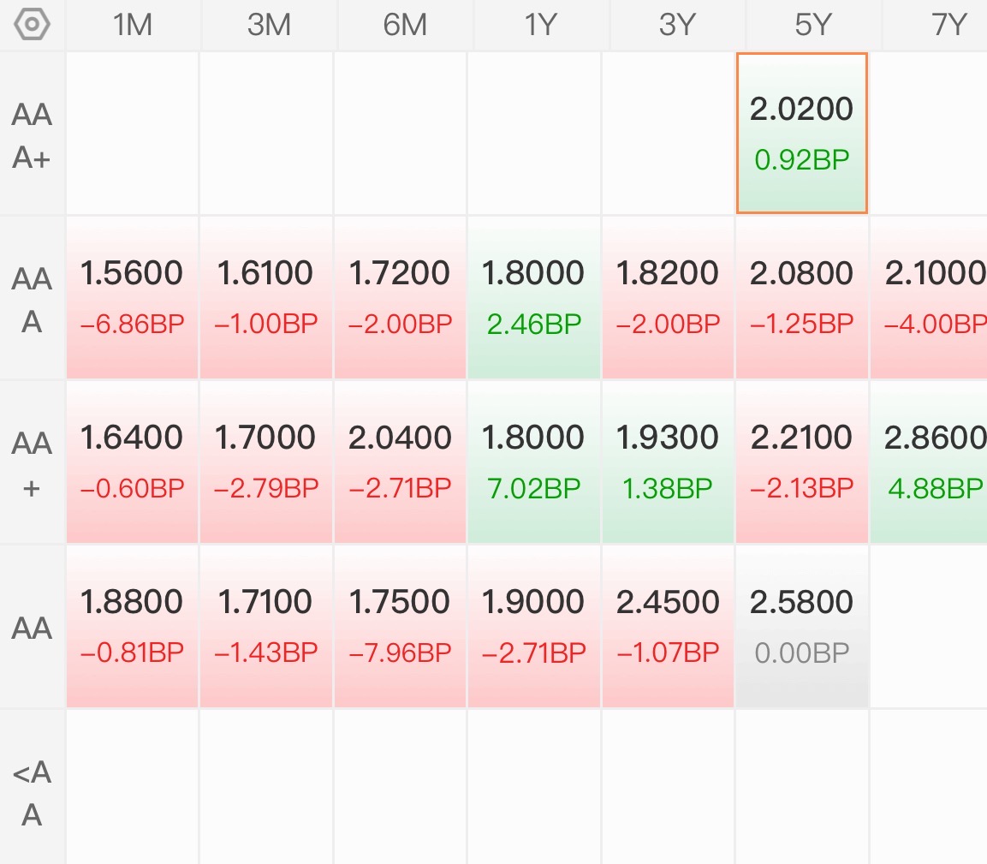
Task: Click the highlighted 2.0200 AAA+ 5Y cell
Action: tap(802, 134)
